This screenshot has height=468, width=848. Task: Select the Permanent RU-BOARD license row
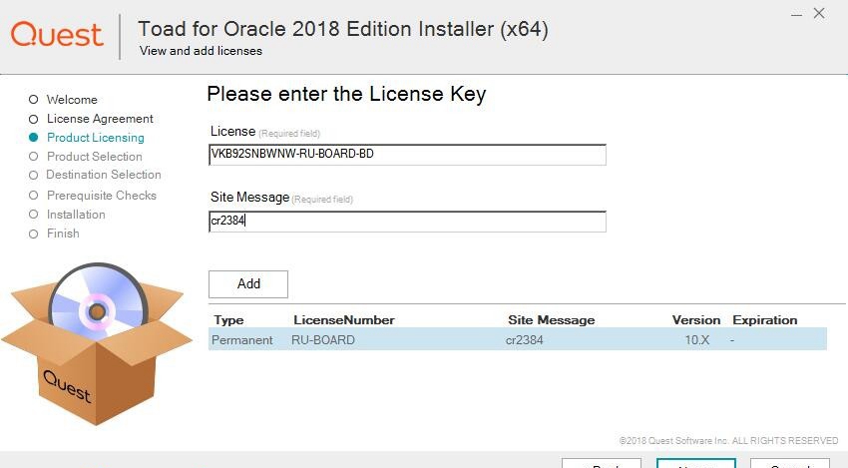[518, 339]
